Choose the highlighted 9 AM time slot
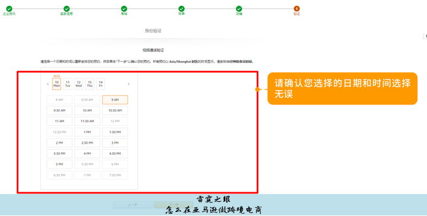The width and height of the screenshot is (427, 216). (x=115, y=100)
